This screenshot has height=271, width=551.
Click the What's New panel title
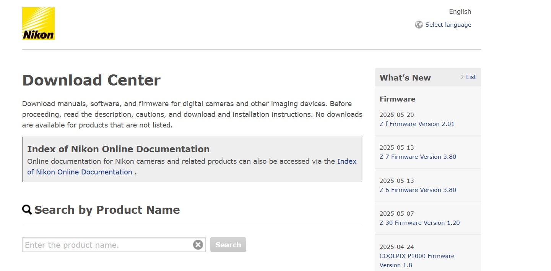(405, 78)
